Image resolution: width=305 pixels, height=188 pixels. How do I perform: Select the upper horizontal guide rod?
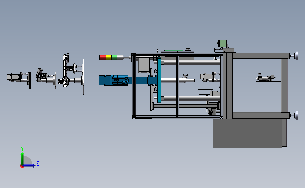click(190, 62)
